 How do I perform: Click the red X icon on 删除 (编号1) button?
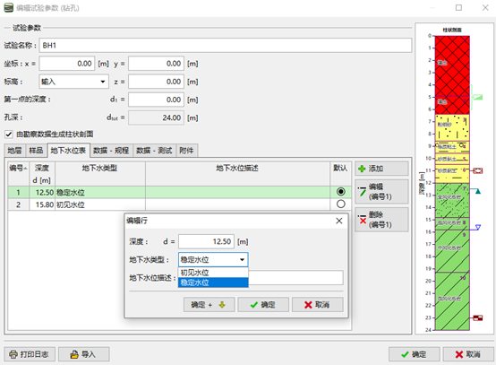363,220
